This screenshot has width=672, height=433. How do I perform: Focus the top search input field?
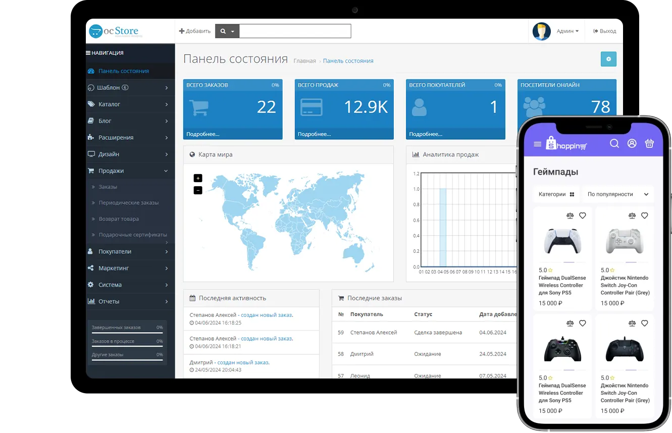295,31
